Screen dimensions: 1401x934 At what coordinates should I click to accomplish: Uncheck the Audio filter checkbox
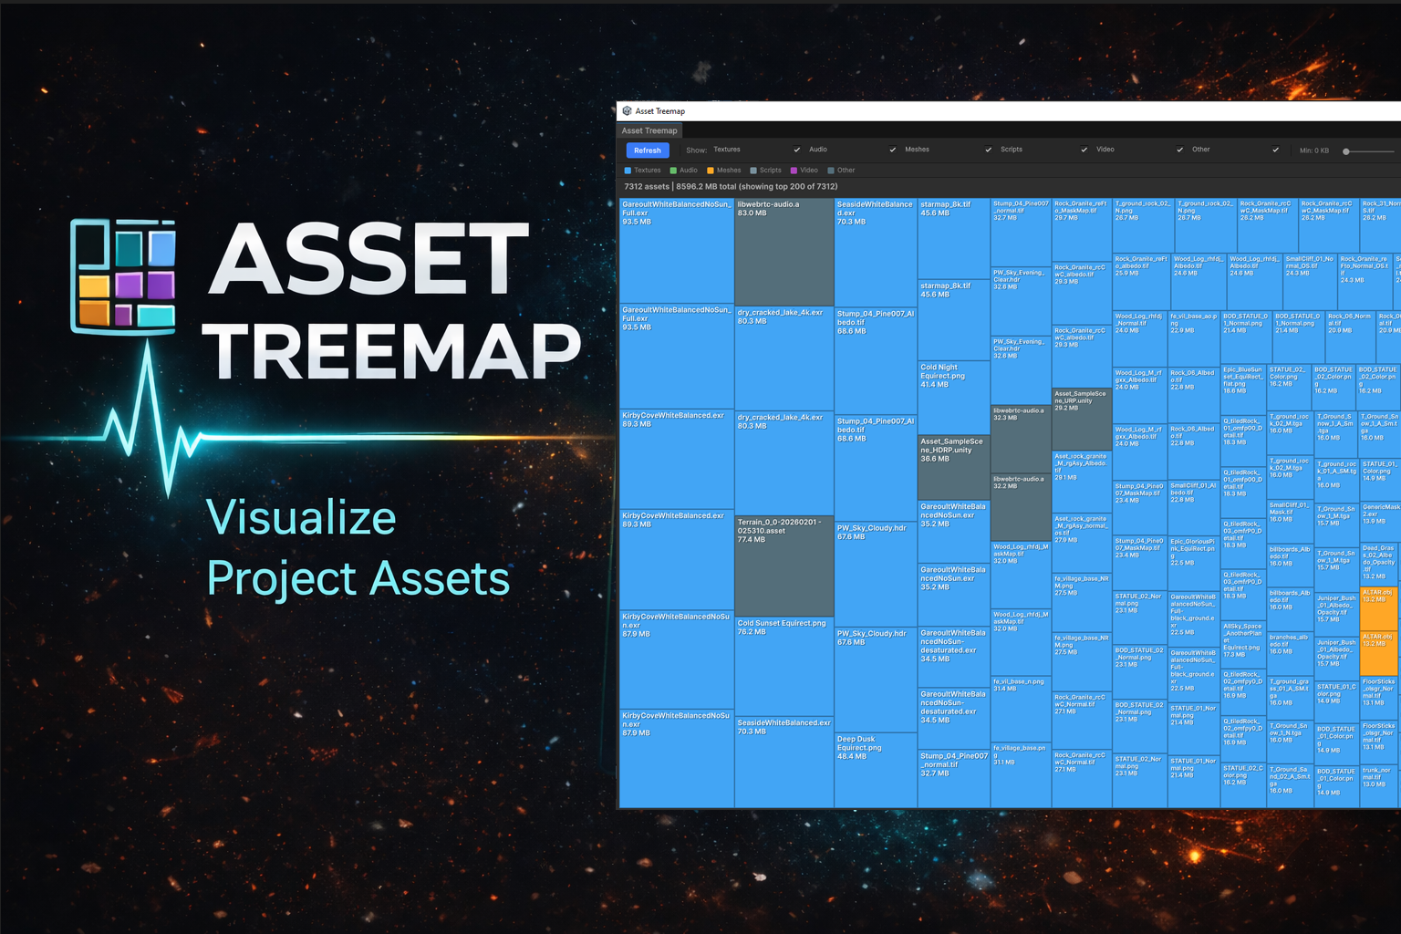892,150
